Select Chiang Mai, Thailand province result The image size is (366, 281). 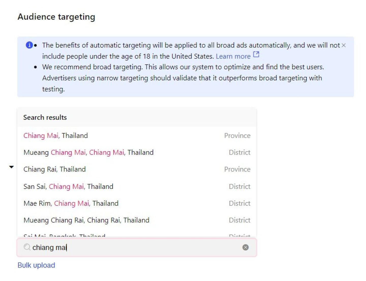tap(56, 136)
